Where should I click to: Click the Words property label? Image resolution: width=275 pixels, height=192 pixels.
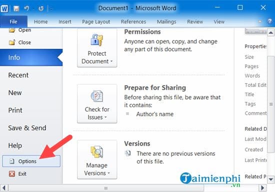[x=252, y=75]
